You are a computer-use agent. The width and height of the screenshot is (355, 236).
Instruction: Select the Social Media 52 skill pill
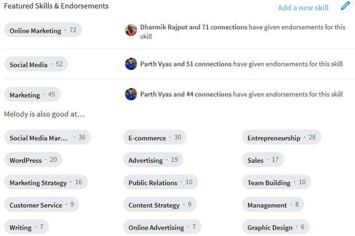click(36, 64)
